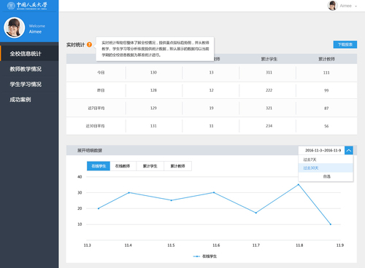Image resolution: width=365 pixels, height=268 pixels.
Task: Open 学生学习情况 in sidebar
Action: pos(29,84)
